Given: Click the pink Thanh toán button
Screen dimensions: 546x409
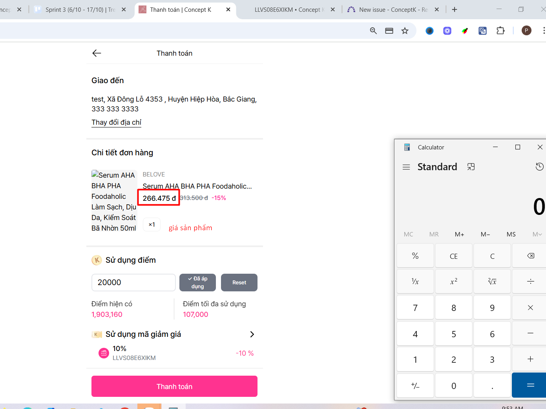Looking at the screenshot, I should point(174,386).
